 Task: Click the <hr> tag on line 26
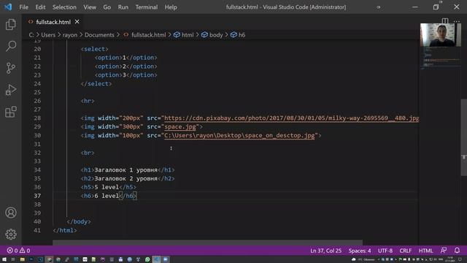coord(88,101)
